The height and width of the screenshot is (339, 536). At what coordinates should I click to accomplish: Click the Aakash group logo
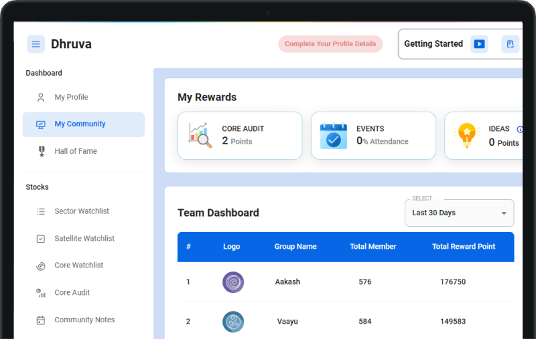tap(233, 282)
